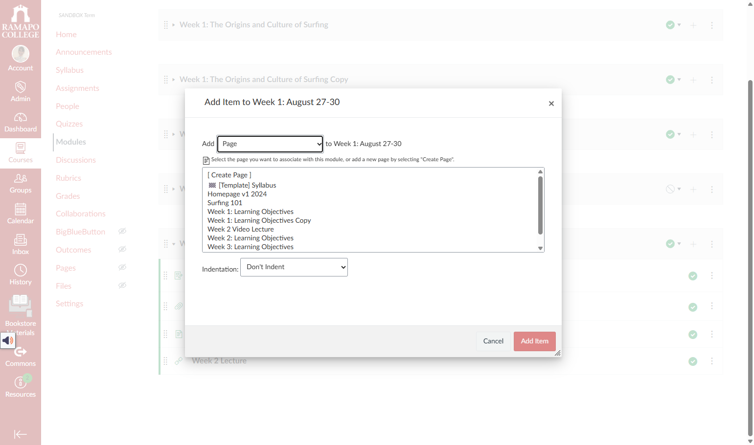Click the speaker audio icon
754x445 pixels.
click(8, 340)
